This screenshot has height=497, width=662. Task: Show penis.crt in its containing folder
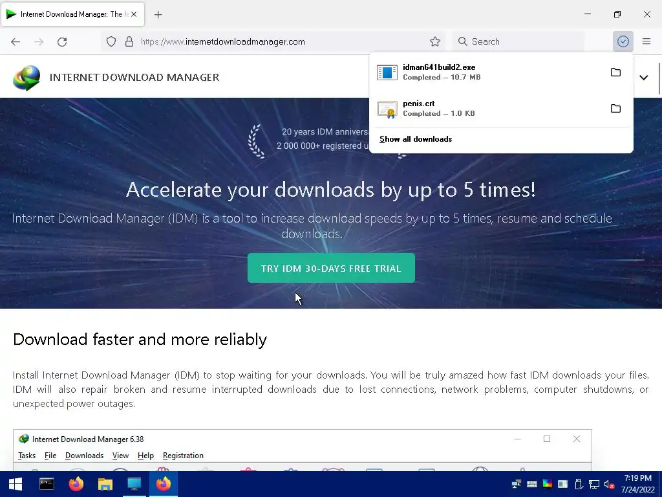coord(615,109)
